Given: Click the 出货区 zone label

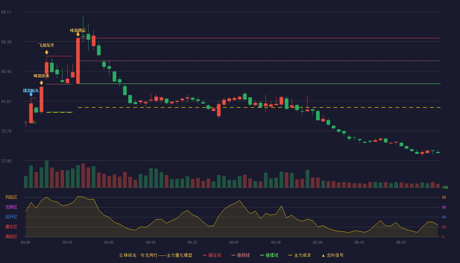Looking at the screenshot, I should click(11, 207).
